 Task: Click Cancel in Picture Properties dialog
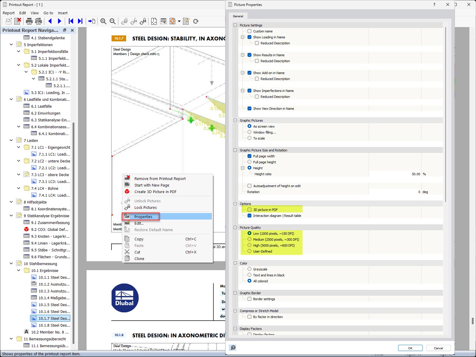pyautogui.click(x=438, y=348)
